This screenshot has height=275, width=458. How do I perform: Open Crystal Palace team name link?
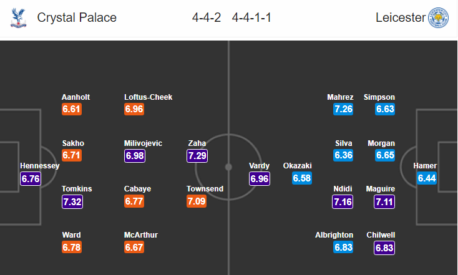[x=77, y=17]
